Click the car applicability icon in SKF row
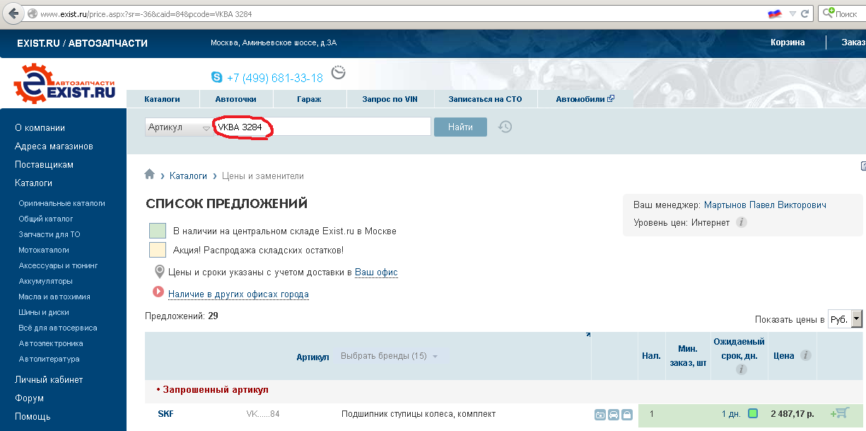 click(614, 415)
